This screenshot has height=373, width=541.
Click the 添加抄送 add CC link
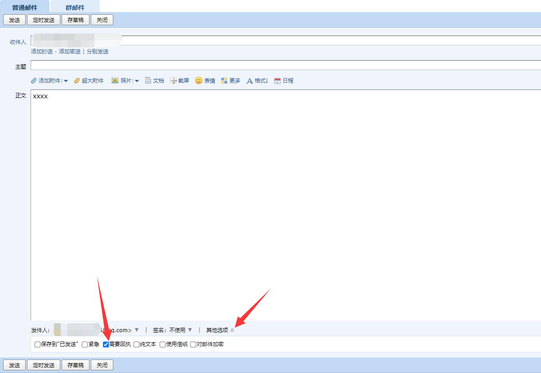tap(42, 52)
